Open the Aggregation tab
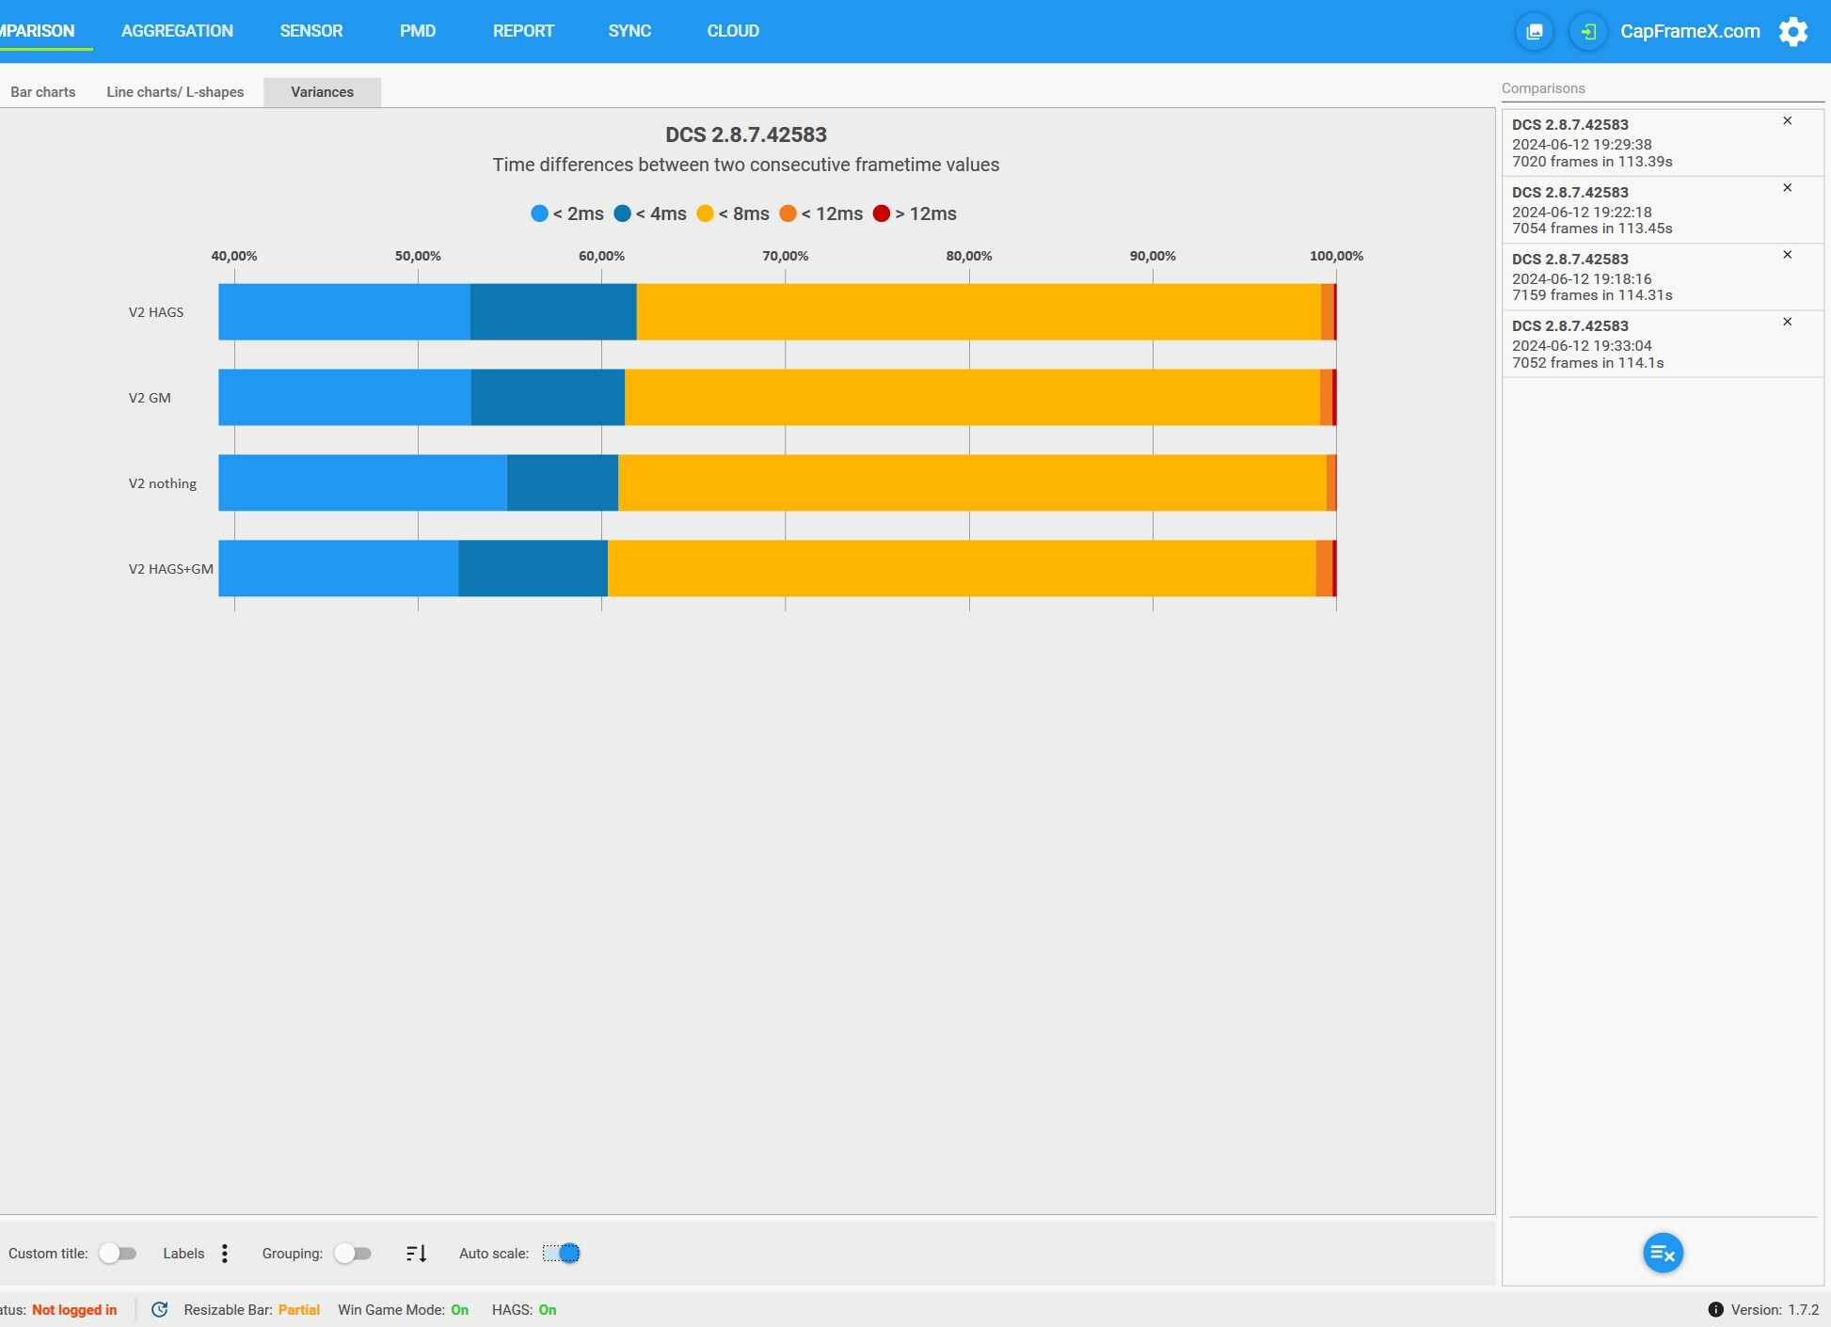This screenshot has height=1327, width=1831. coord(177,31)
